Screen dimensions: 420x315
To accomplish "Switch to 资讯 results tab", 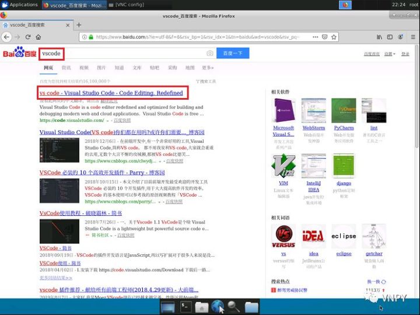I will click(66, 68).
